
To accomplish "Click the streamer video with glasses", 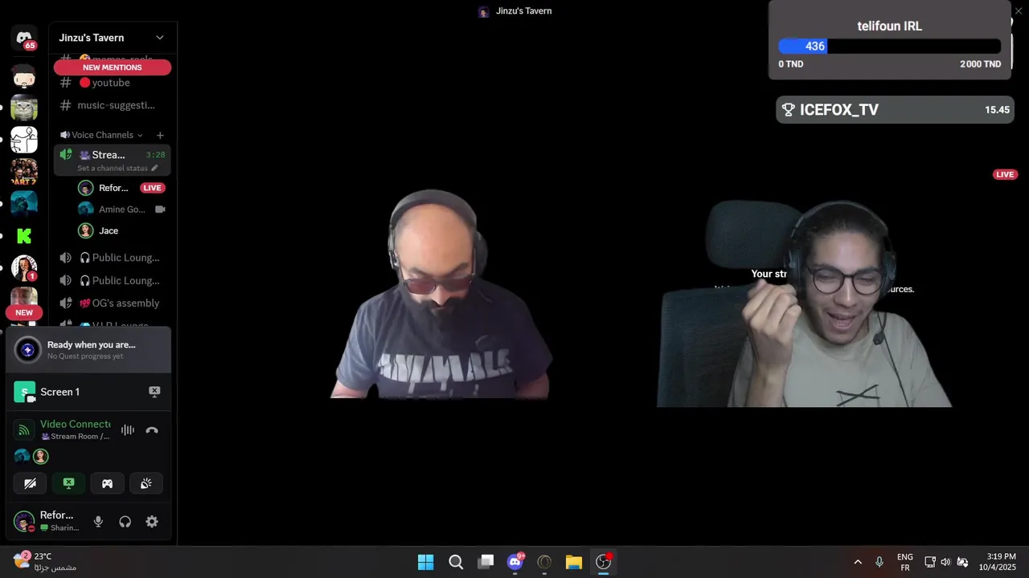I will tap(805, 303).
